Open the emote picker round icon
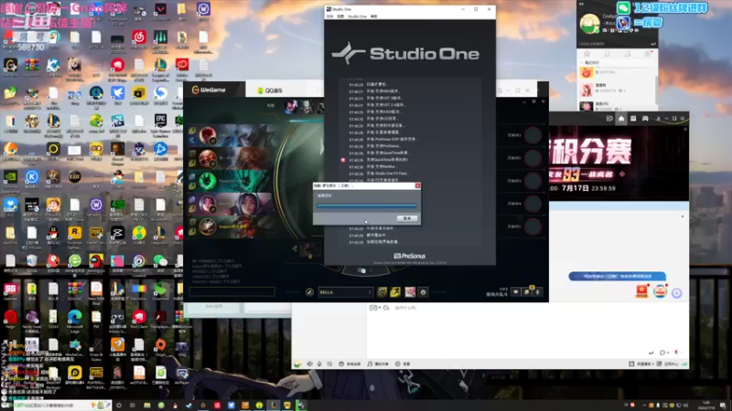 [x=424, y=292]
